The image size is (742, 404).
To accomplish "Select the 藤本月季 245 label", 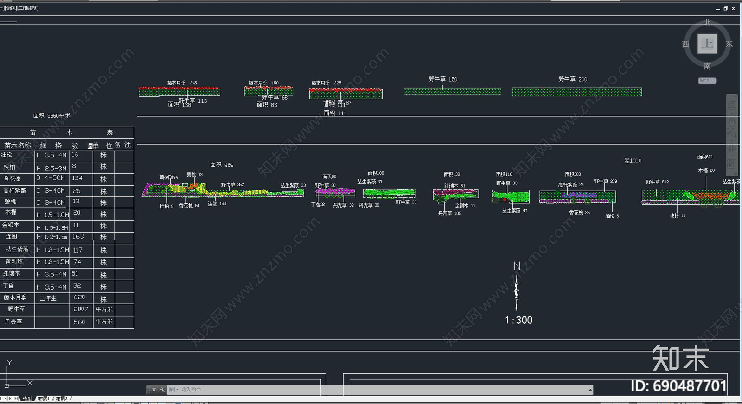I will tap(182, 83).
